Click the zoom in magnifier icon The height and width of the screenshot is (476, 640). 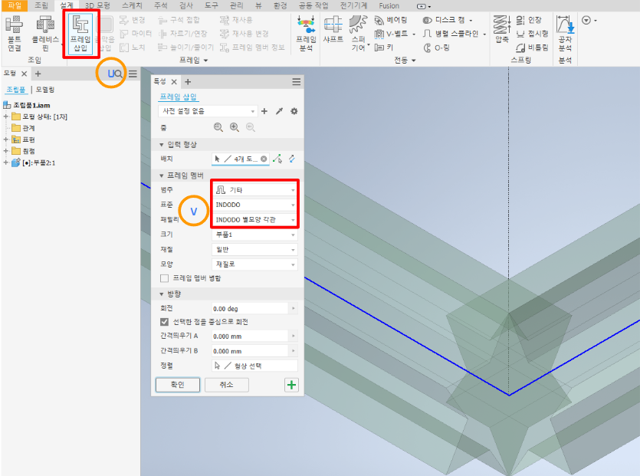tap(235, 127)
